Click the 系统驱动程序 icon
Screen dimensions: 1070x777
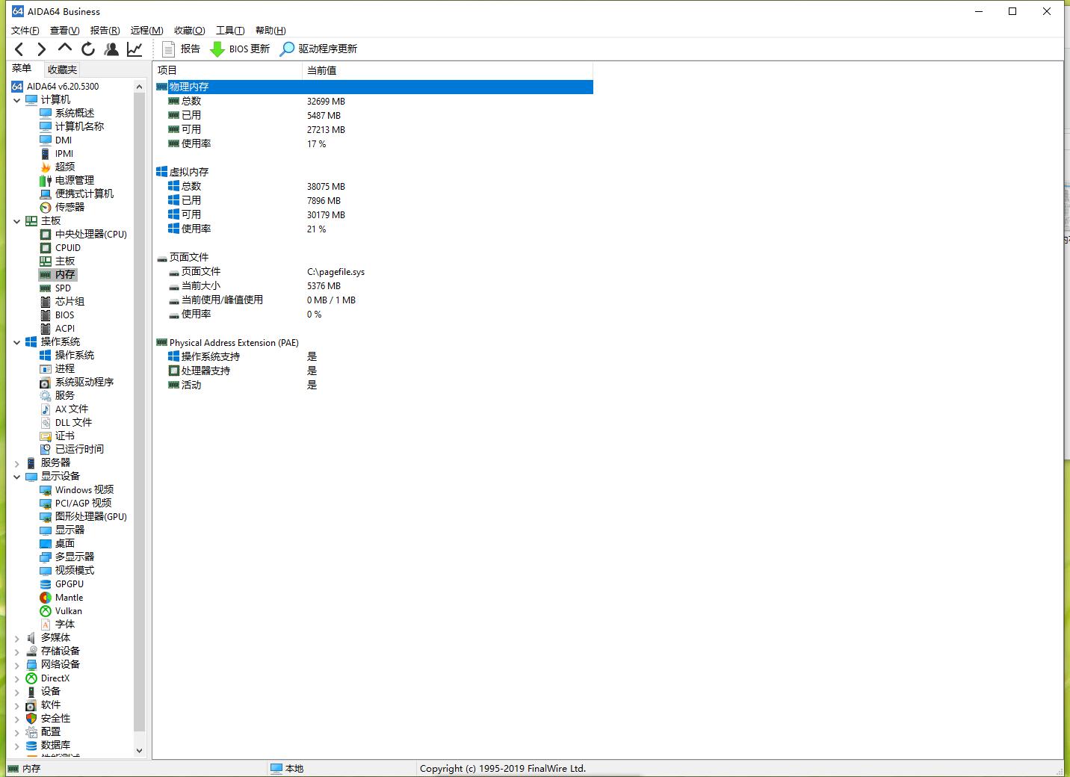coord(46,382)
